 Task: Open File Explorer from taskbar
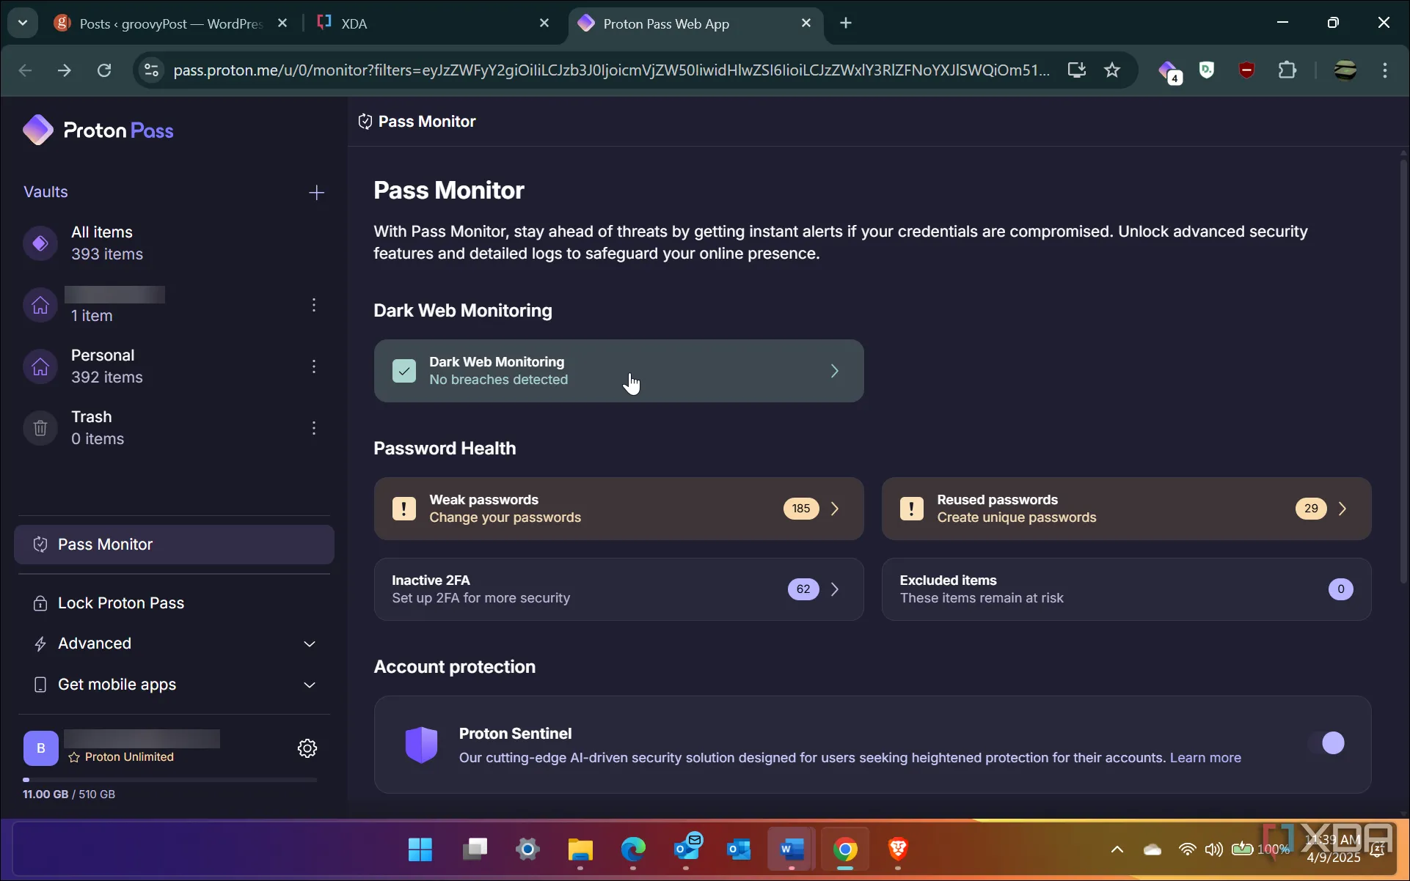tap(580, 849)
